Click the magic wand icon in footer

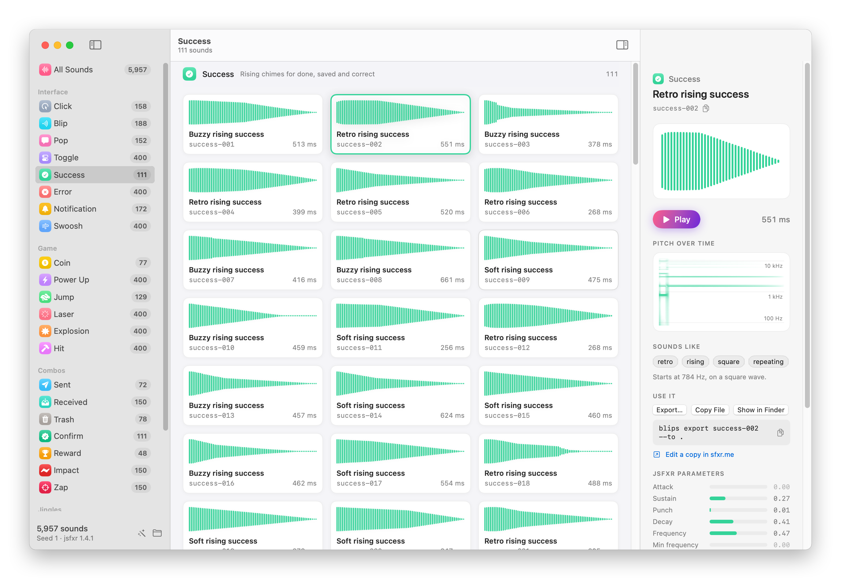(x=141, y=533)
